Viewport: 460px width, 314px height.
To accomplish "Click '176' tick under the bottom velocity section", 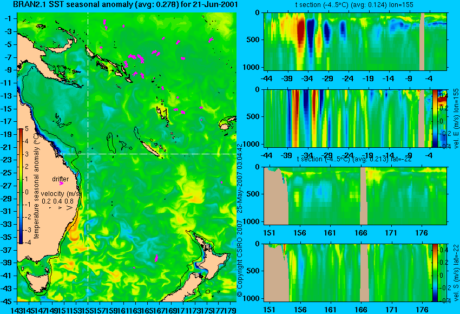I will click(x=422, y=310).
